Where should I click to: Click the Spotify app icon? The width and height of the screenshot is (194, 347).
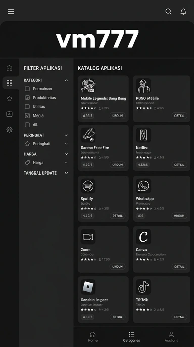(88, 186)
